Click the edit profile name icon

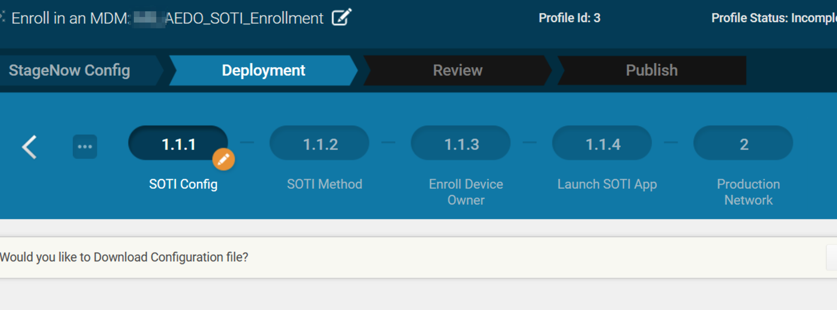tap(341, 17)
